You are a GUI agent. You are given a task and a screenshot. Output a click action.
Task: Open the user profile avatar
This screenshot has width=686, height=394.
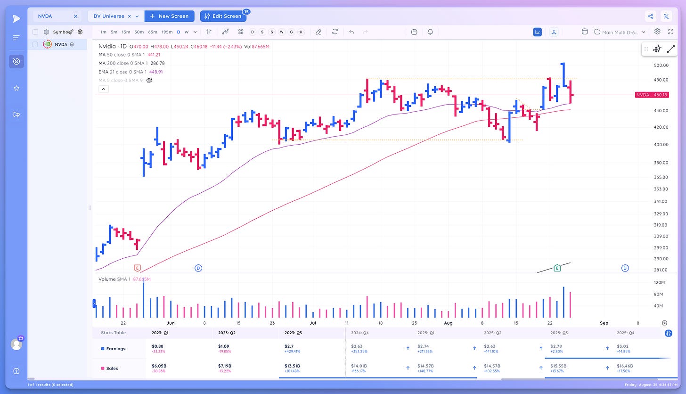(16, 344)
